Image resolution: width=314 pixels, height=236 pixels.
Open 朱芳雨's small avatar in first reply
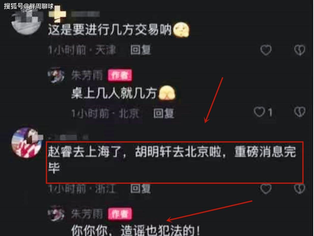click(56, 76)
